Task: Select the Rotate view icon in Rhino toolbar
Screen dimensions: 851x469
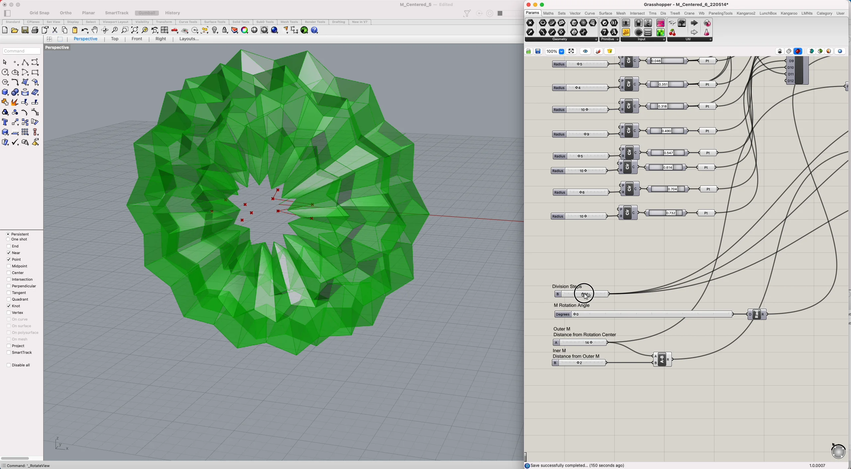Action: click(104, 30)
